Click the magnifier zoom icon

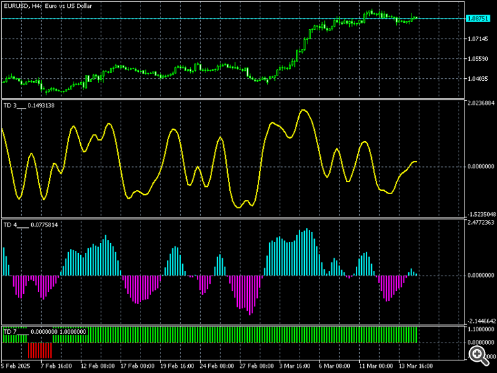tap(478, 356)
